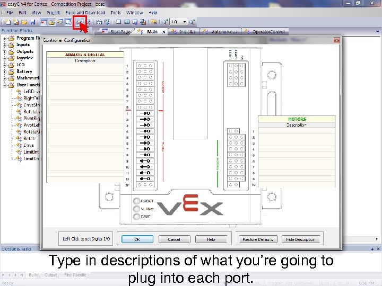Click first Analog & Digital description field

click(x=85, y=66)
